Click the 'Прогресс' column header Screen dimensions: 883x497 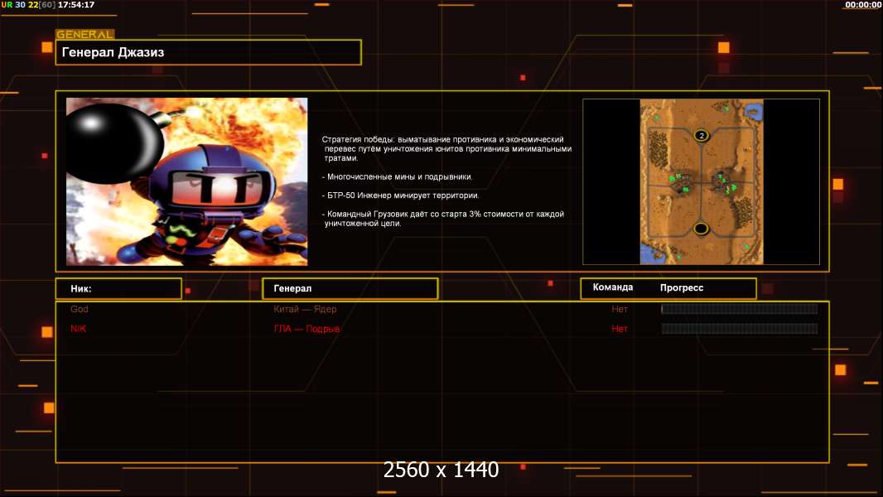tap(682, 287)
